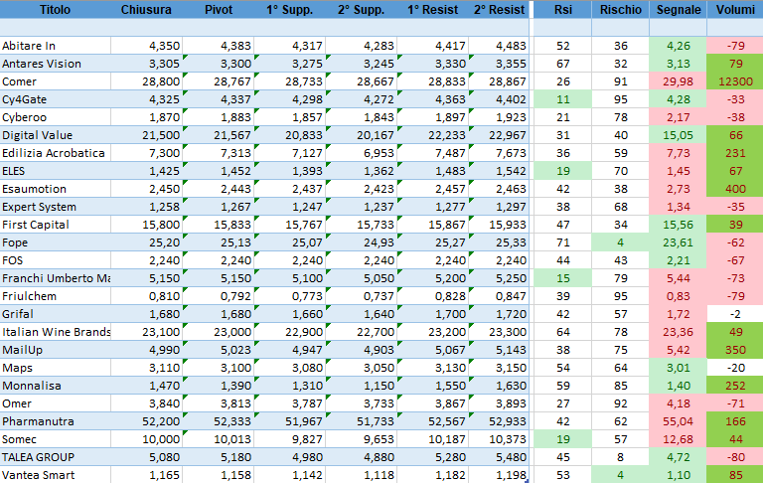The image size is (763, 483).
Task: Click the Fope title cell
Action: (55, 242)
